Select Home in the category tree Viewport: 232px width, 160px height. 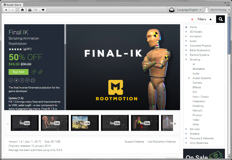coord(193,27)
